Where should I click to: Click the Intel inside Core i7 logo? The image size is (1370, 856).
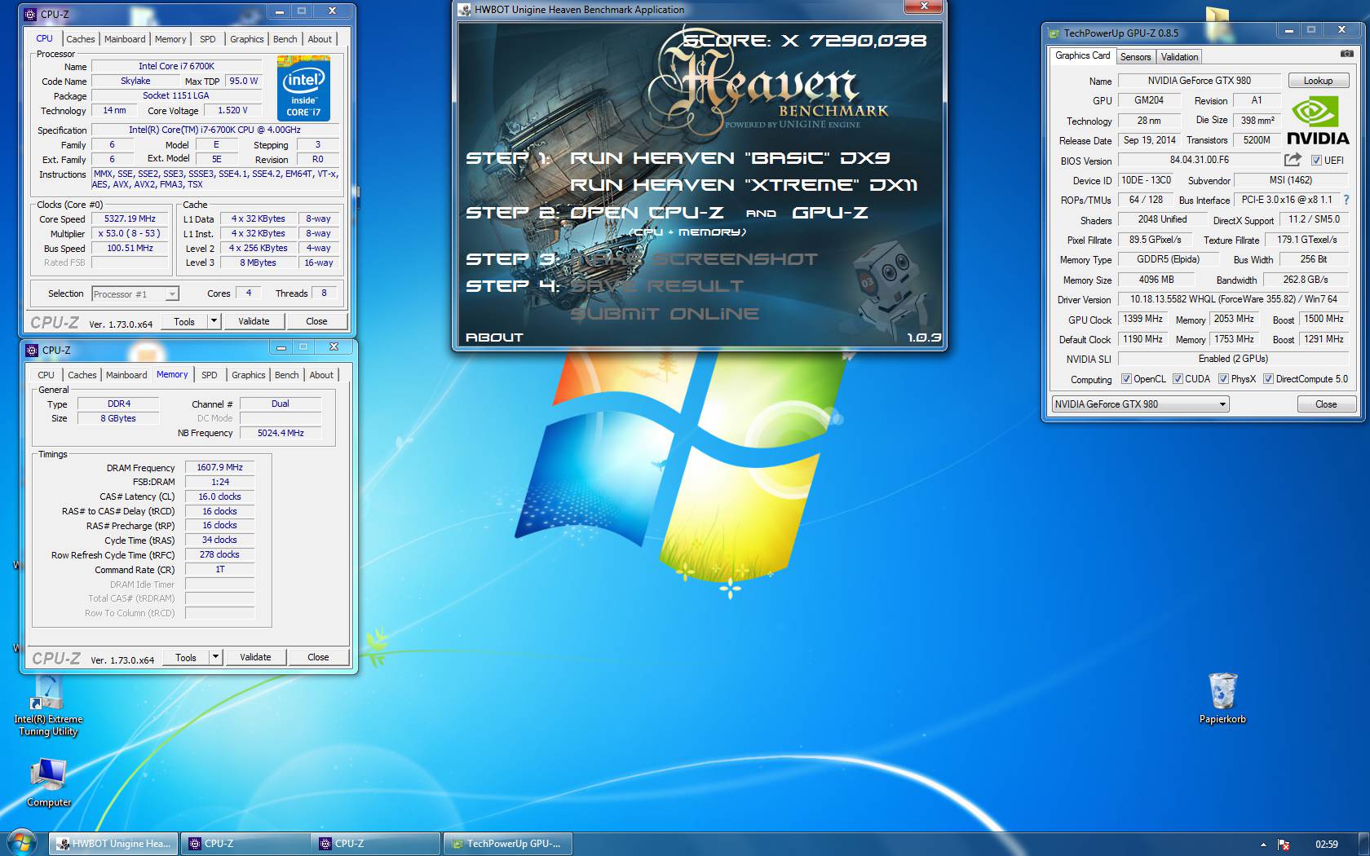[303, 88]
